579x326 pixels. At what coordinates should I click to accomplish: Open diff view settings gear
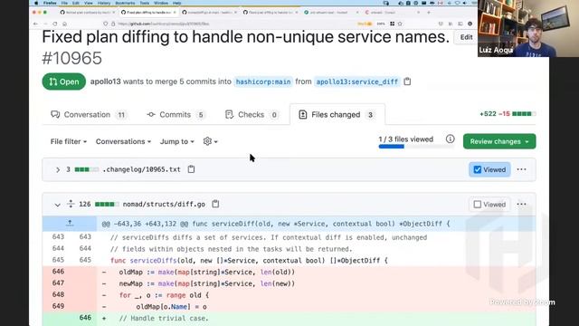click(x=210, y=141)
